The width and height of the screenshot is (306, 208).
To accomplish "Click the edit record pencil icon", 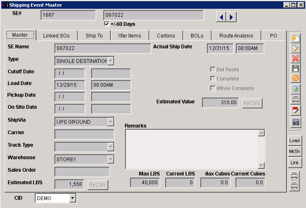I will 296,48.
